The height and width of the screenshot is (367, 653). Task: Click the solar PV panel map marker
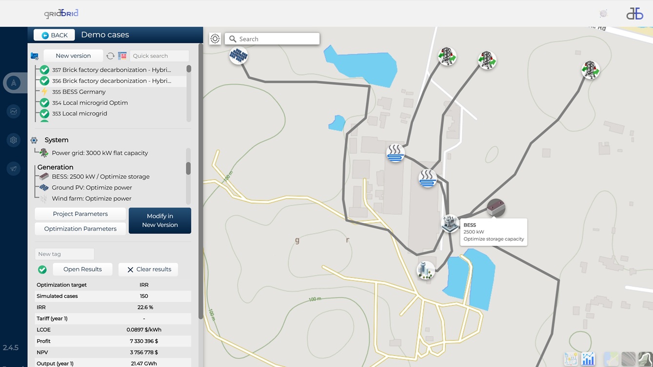238,56
